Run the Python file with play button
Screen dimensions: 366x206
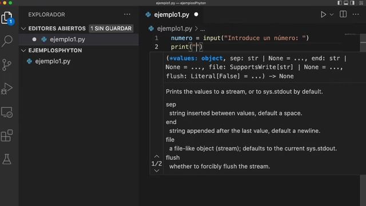[323, 14]
